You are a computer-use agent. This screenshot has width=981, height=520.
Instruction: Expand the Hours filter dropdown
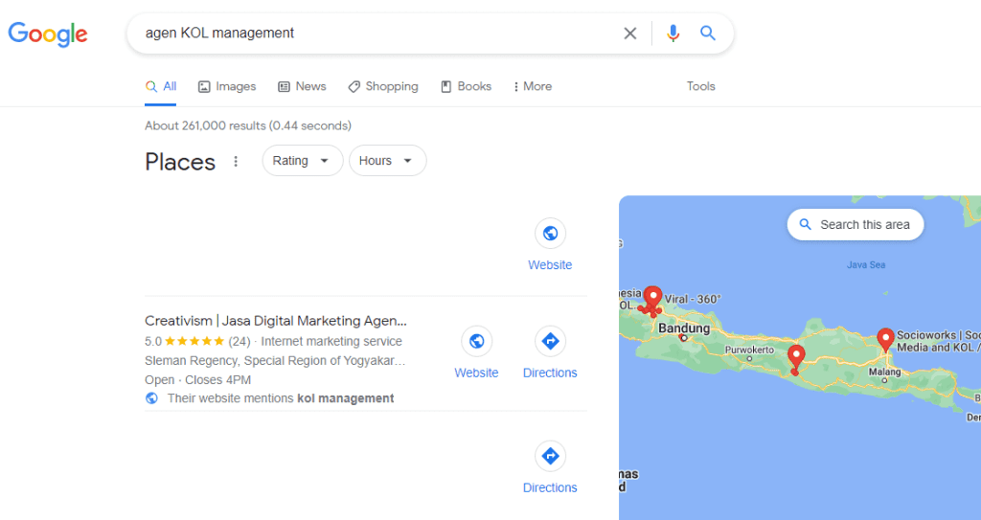388,161
